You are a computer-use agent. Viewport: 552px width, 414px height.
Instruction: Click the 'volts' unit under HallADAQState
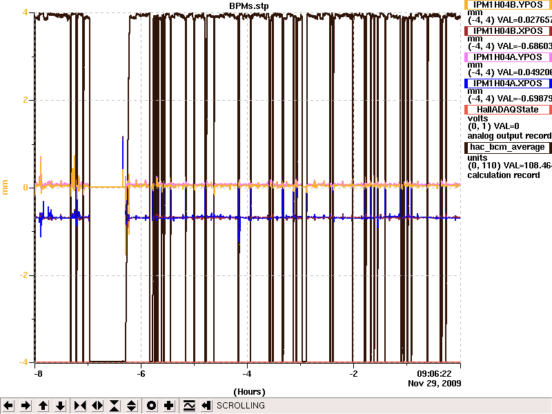click(x=477, y=119)
